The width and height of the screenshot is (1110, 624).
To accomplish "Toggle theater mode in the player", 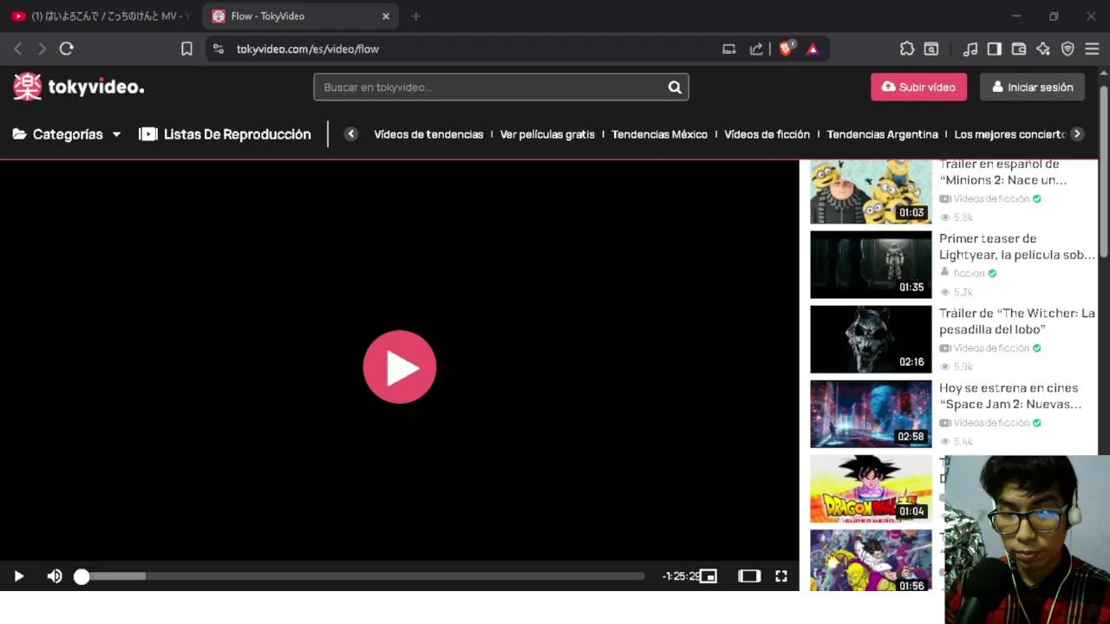I will pos(749,575).
